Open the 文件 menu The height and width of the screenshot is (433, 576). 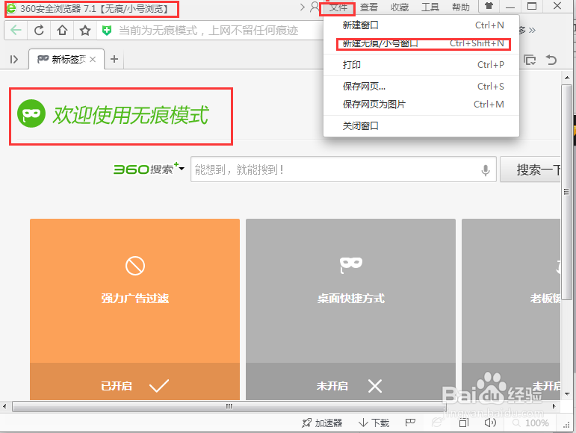(x=338, y=7)
